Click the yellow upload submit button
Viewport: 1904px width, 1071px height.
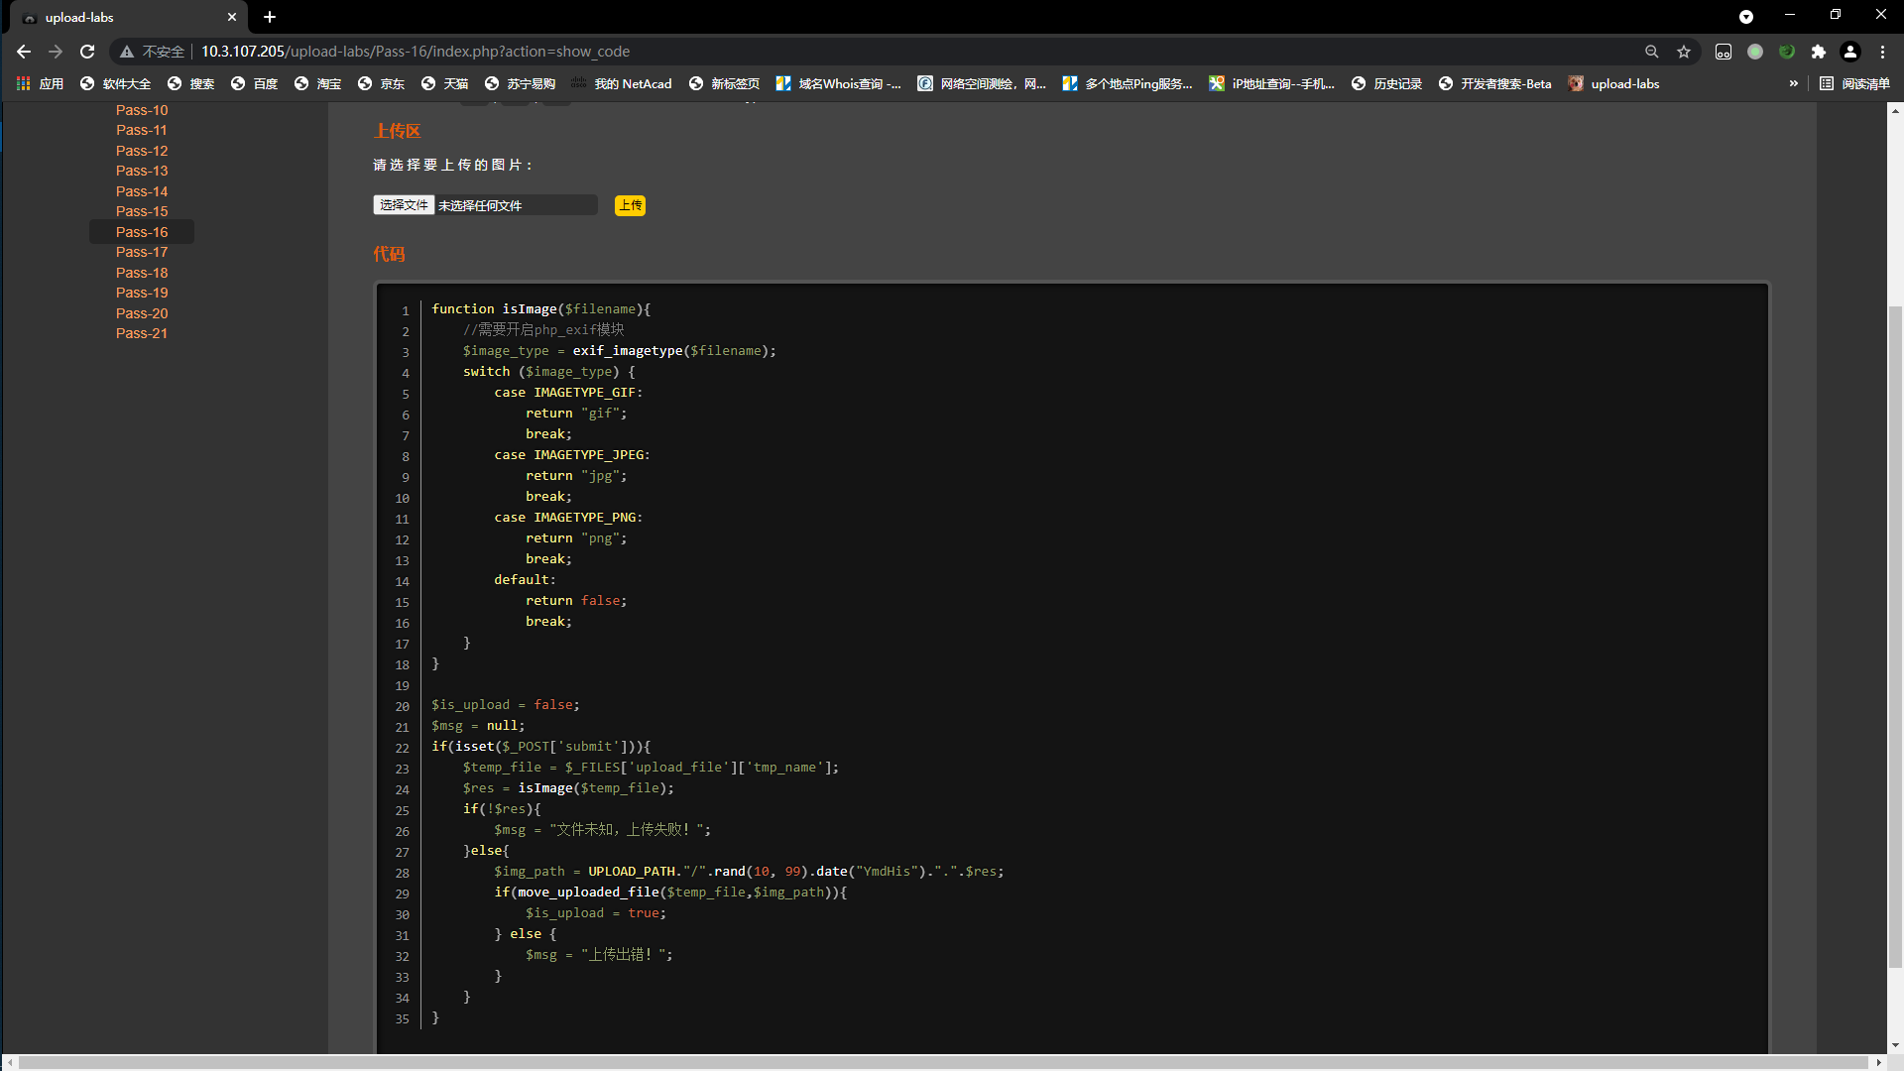(x=630, y=205)
